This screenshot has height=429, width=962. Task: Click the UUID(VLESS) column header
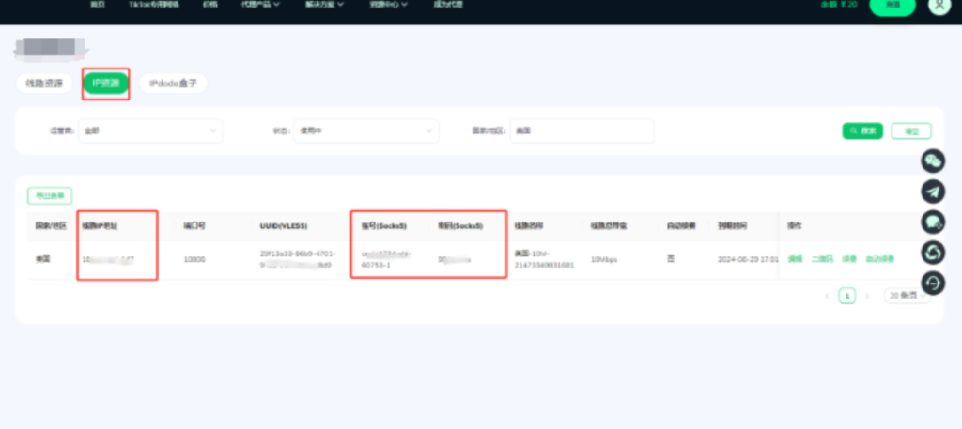[284, 226]
